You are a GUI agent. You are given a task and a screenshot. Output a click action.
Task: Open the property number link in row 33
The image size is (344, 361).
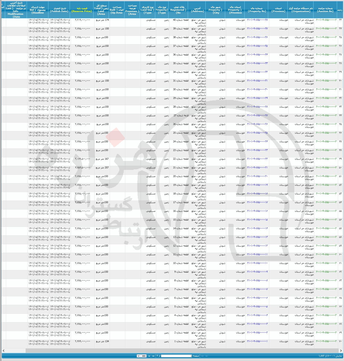tap(257, 20)
